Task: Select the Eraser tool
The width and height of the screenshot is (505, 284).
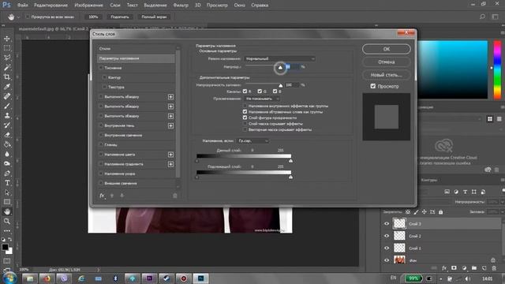Action: click(7, 135)
